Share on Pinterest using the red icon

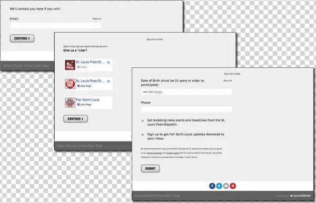pyautogui.click(x=233, y=186)
